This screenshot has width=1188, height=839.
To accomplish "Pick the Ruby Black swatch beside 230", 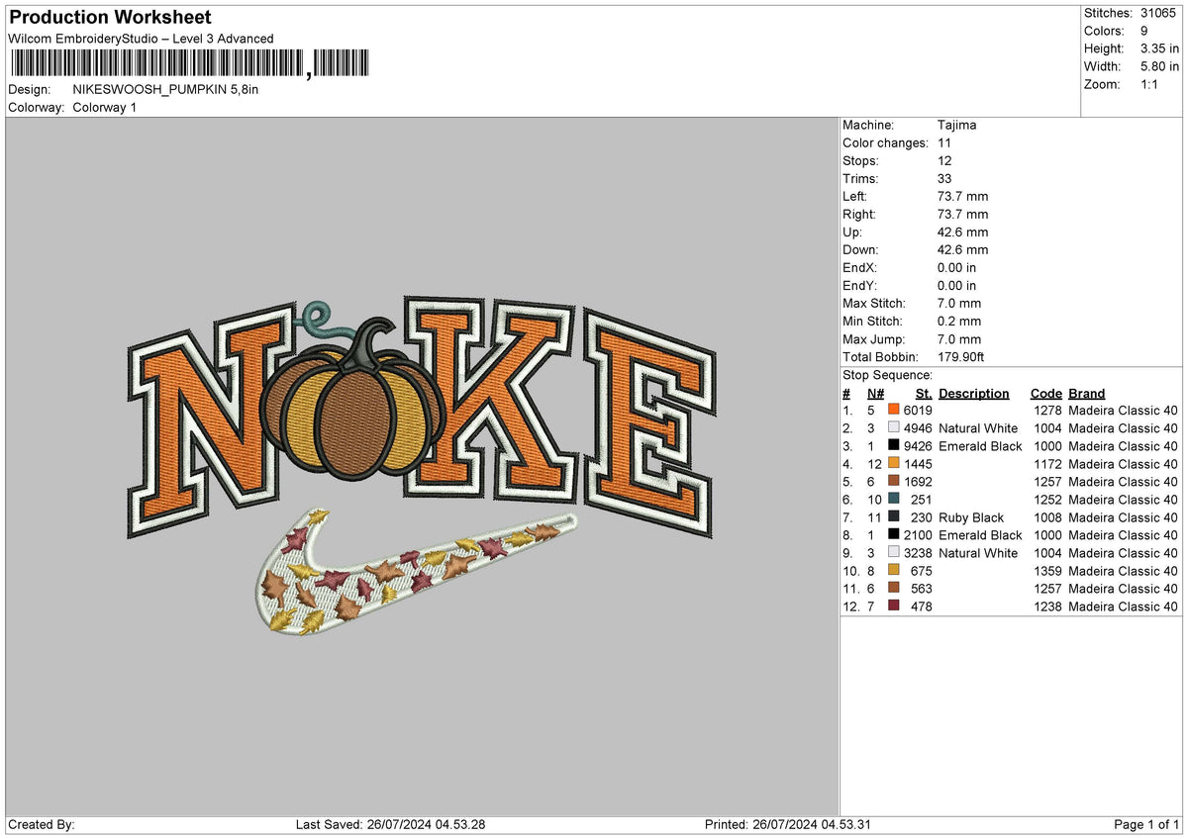I will [x=894, y=517].
